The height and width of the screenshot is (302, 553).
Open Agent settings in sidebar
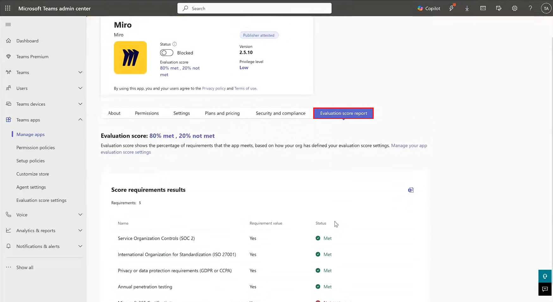click(x=31, y=187)
